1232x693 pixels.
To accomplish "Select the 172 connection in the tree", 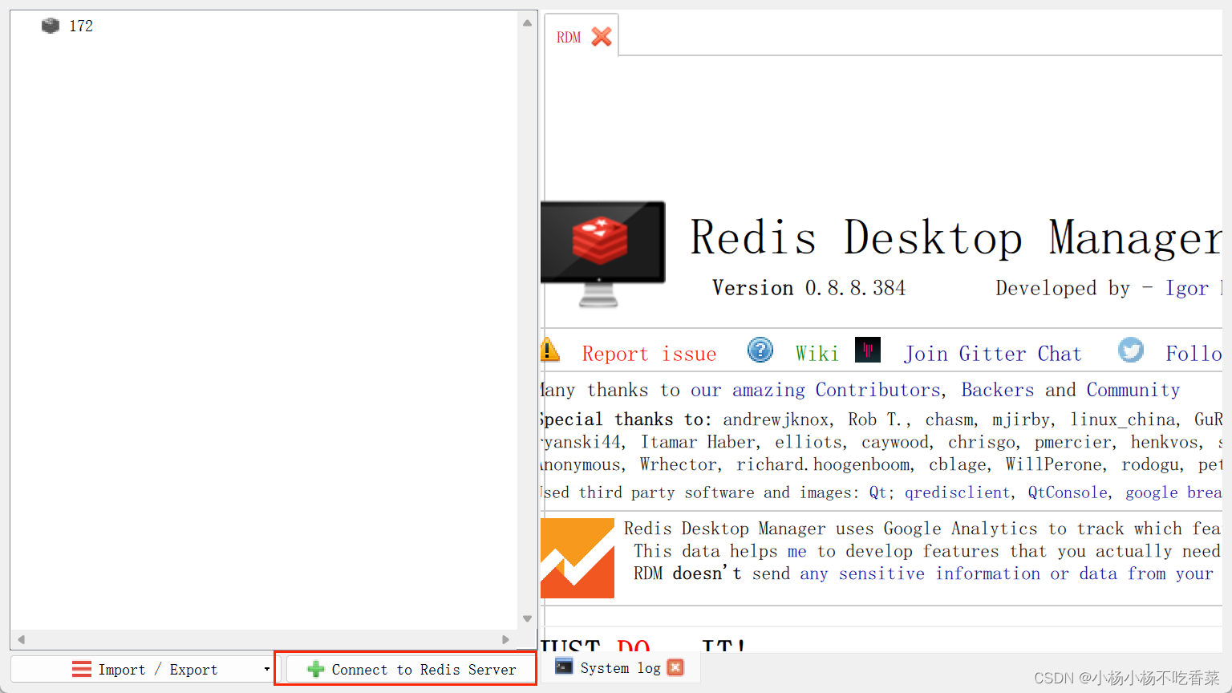I will coord(81,26).
